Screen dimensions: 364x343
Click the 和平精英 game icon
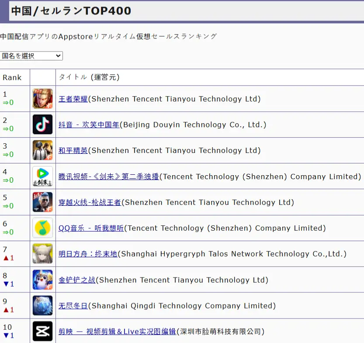point(42,150)
